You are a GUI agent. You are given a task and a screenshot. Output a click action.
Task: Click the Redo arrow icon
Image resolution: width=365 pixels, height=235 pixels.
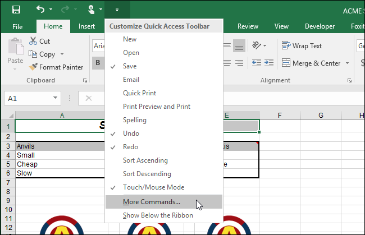pyautogui.click(x=65, y=10)
